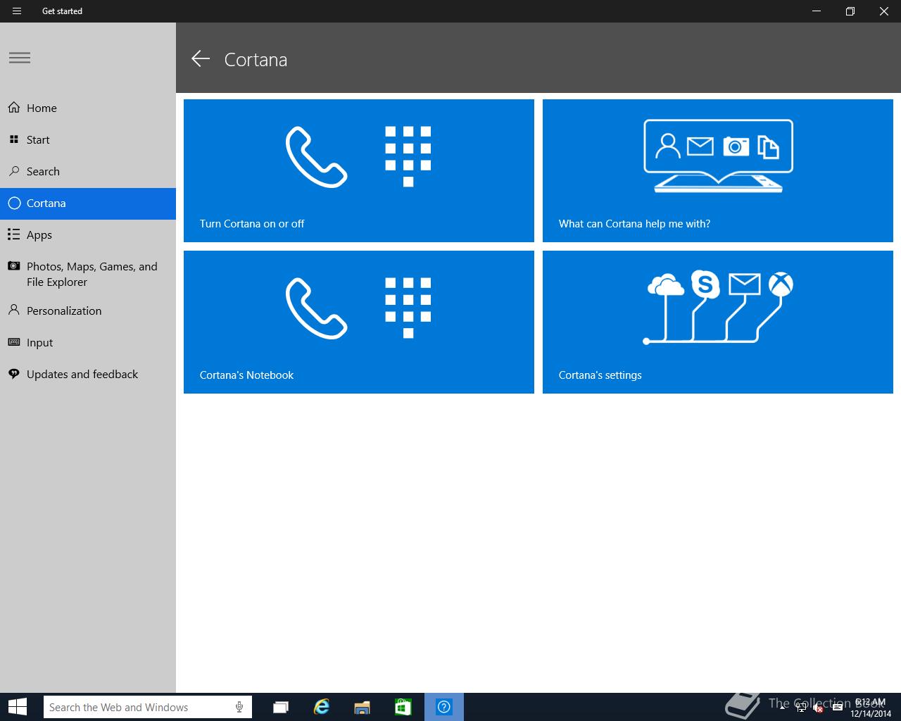Open the Home section
901x721 pixels.
[x=88, y=108]
